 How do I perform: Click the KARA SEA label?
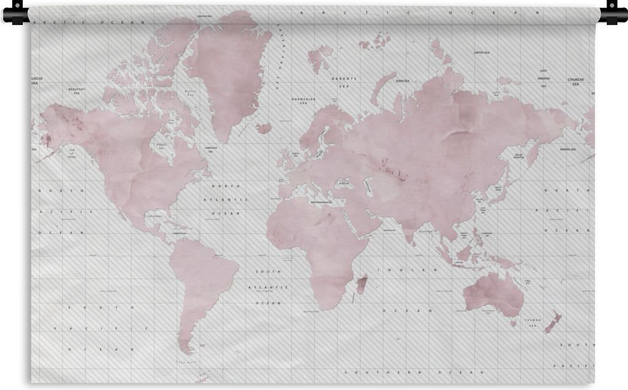[x=402, y=81]
